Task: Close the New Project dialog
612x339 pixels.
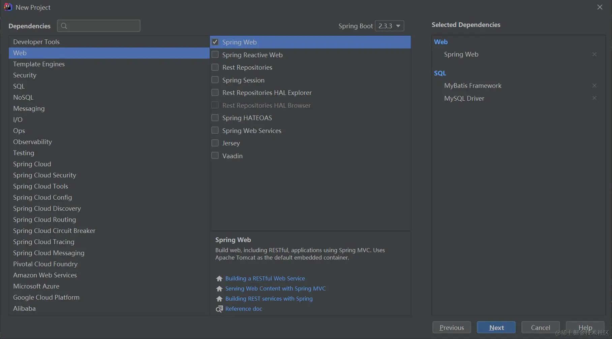Action: 600,7
